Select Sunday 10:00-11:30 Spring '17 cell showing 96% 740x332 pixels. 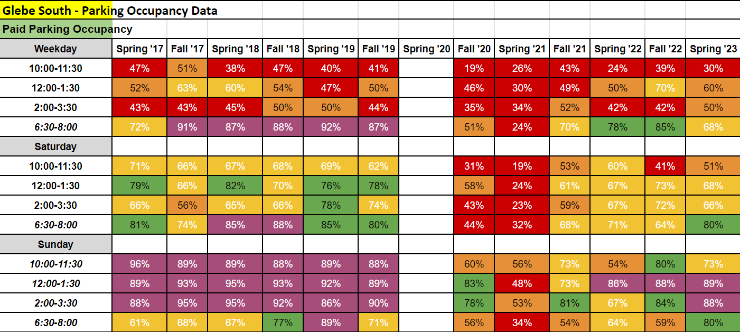pos(139,264)
